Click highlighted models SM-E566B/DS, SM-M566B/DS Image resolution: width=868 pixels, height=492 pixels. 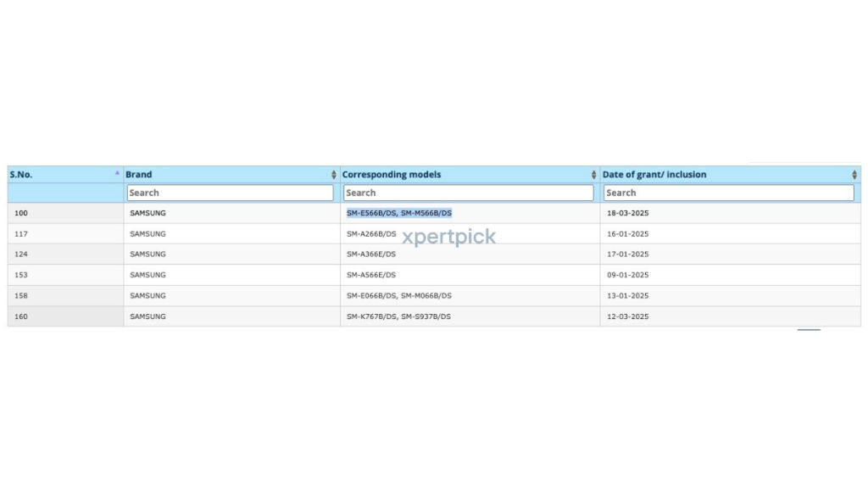[x=399, y=213]
